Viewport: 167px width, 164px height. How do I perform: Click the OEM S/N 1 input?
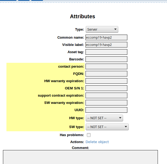click(x=106, y=88)
